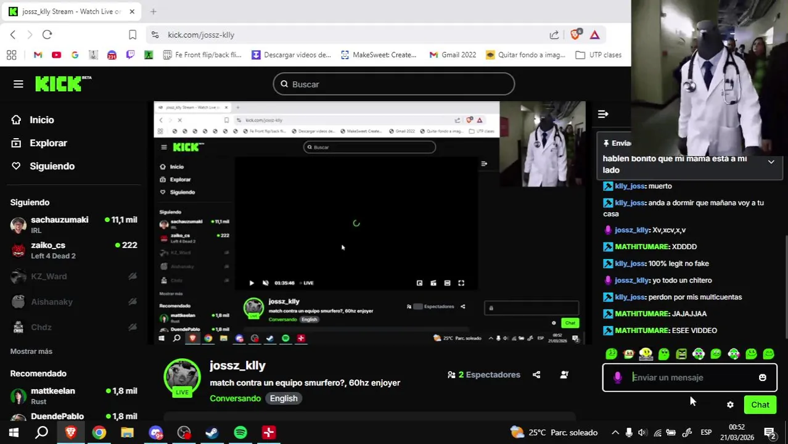Toggle microphone icon in system tray

tap(628, 432)
